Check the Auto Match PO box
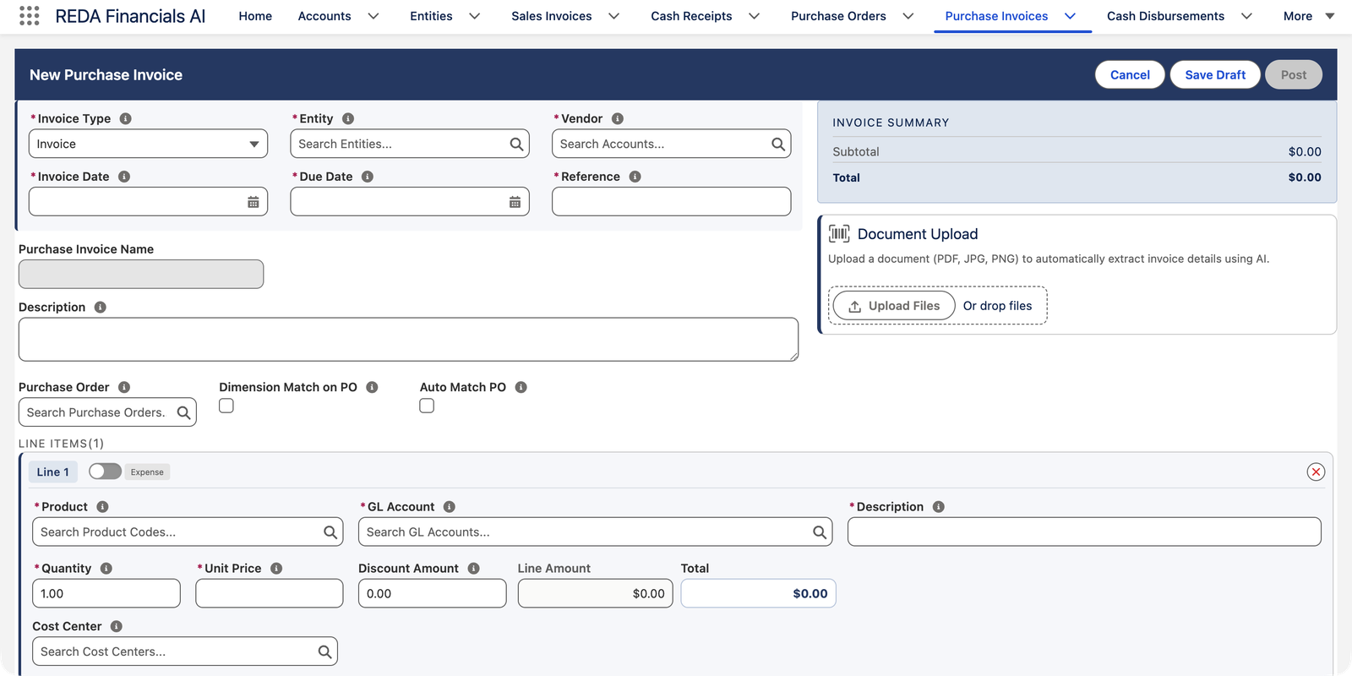 (427, 406)
